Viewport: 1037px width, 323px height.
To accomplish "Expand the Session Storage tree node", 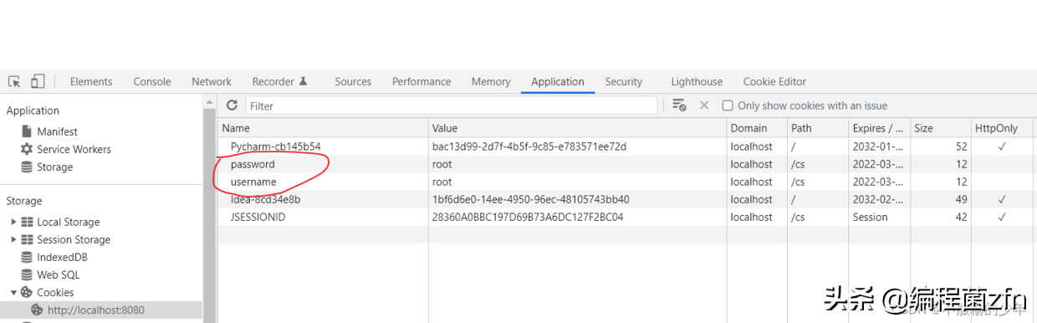I will click(13, 239).
